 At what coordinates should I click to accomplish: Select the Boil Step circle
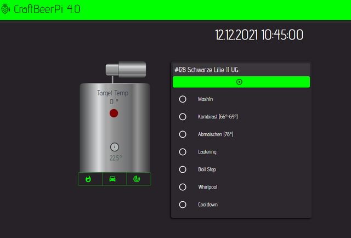tap(183, 169)
